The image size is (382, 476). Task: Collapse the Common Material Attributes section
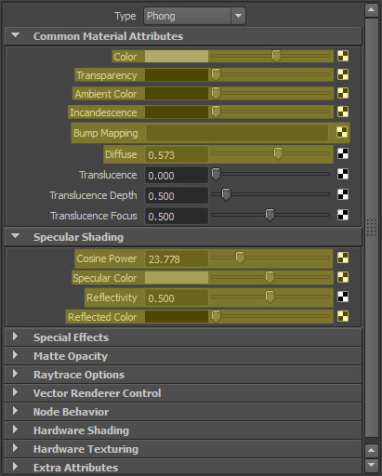pos(15,35)
